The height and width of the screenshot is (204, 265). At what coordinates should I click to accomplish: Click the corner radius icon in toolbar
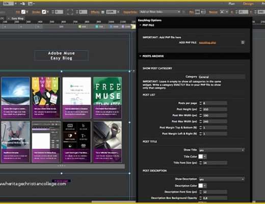coord(70,12)
